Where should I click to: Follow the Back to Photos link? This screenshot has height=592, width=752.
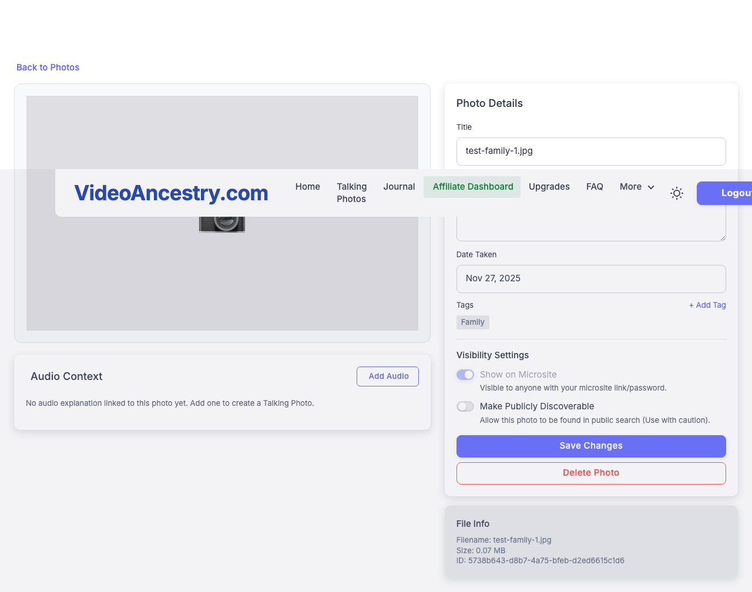(x=48, y=68)
